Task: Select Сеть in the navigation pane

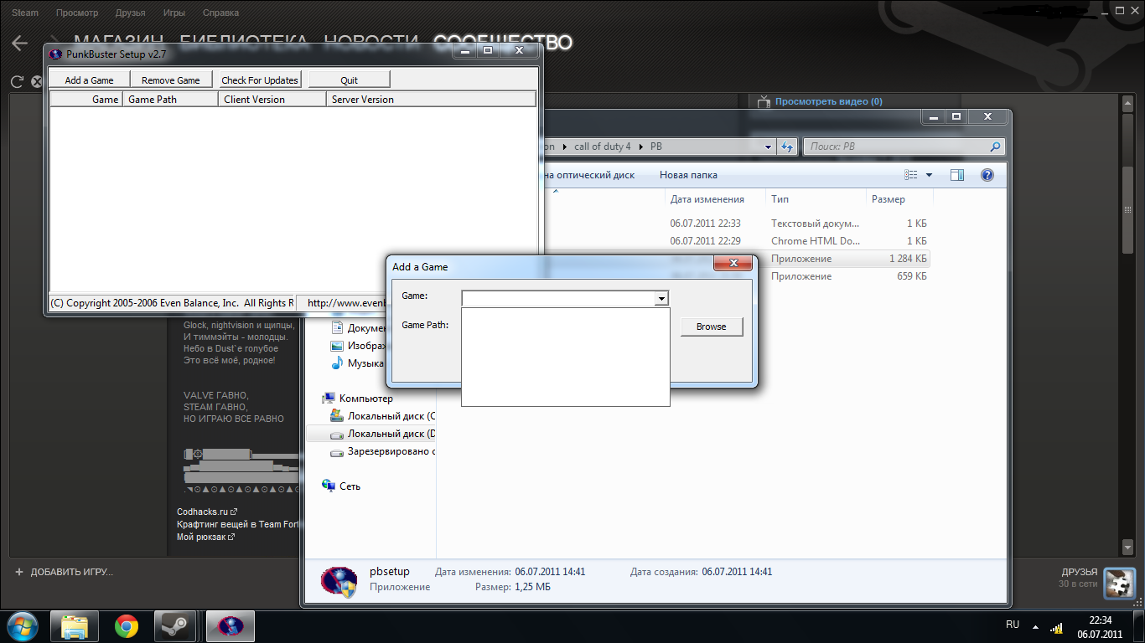Action: (x=342, y=486)
